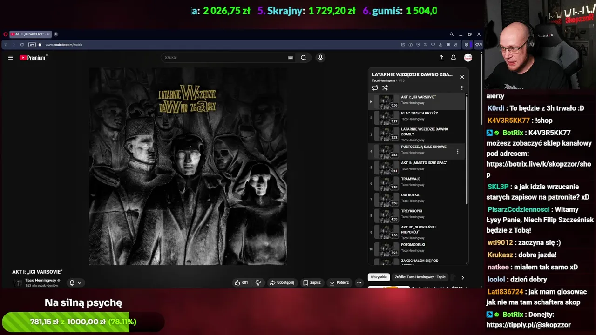Open the YouTube upload/create icon
Screen dimensions: 596x335
click(441, 58)
